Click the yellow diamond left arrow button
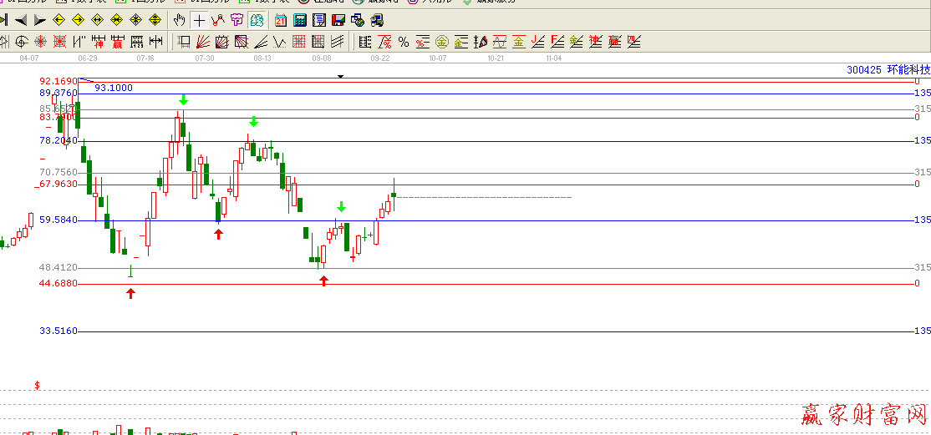The height and width of the screenshot is (435, 931). point(59,19)
